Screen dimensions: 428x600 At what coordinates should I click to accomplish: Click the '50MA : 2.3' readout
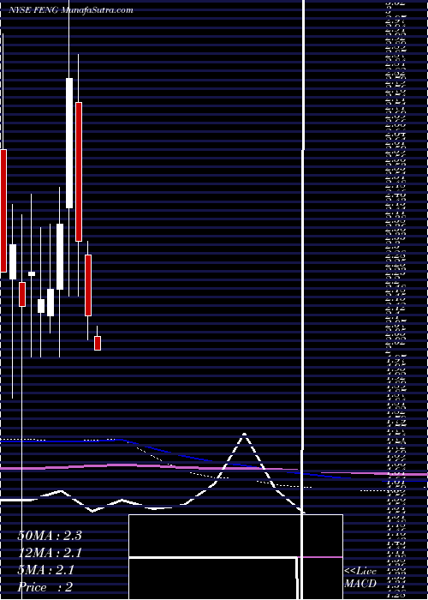50,536
